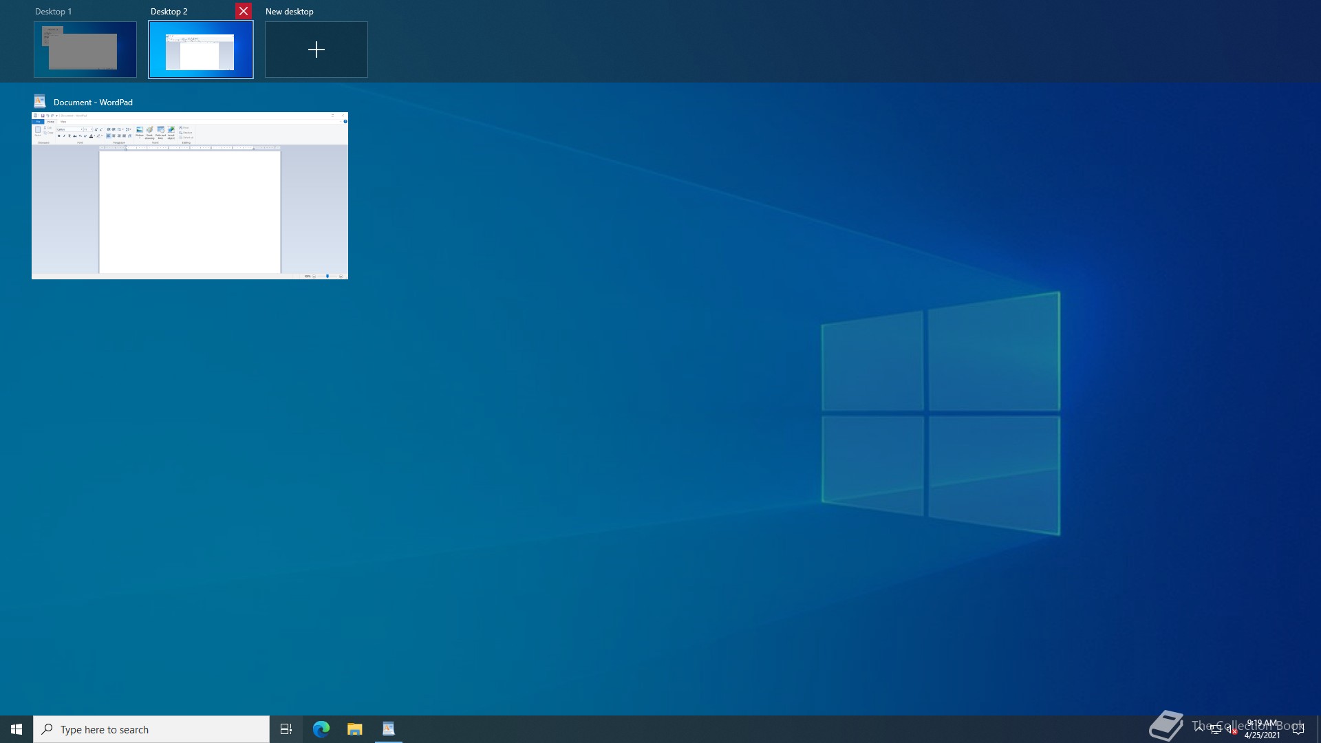Open the Action Center notifications icon
The width and height of the screenshot is (1321, 743).
point(1298,729)
